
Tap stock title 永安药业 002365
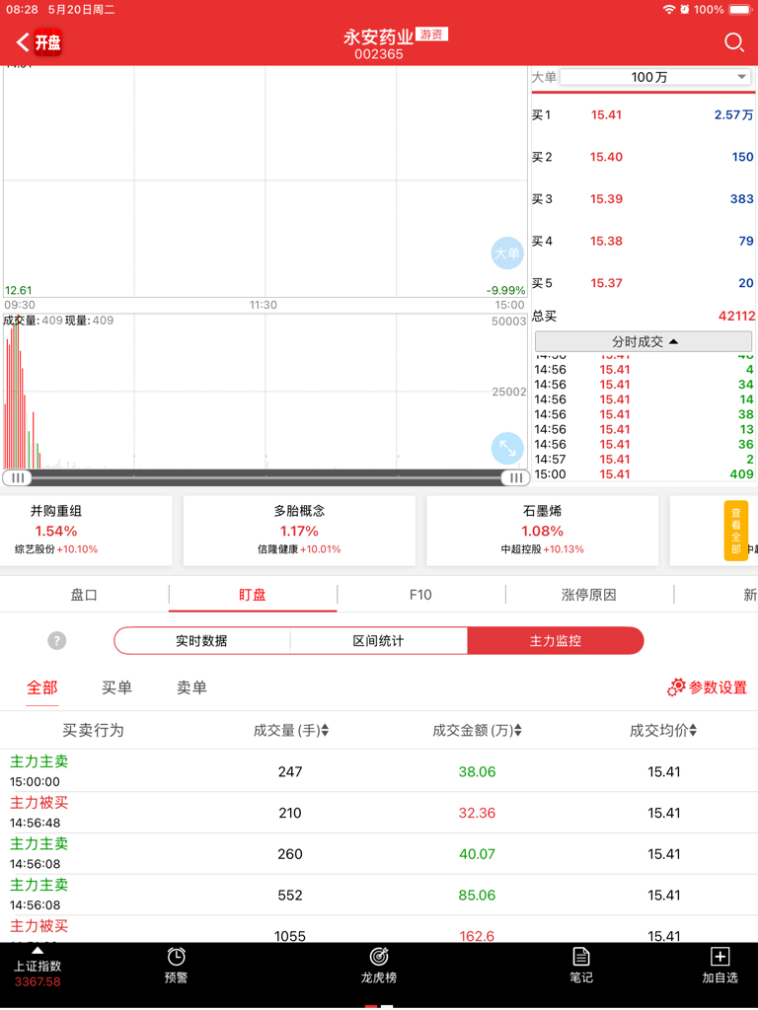click(x=378, y=43)
